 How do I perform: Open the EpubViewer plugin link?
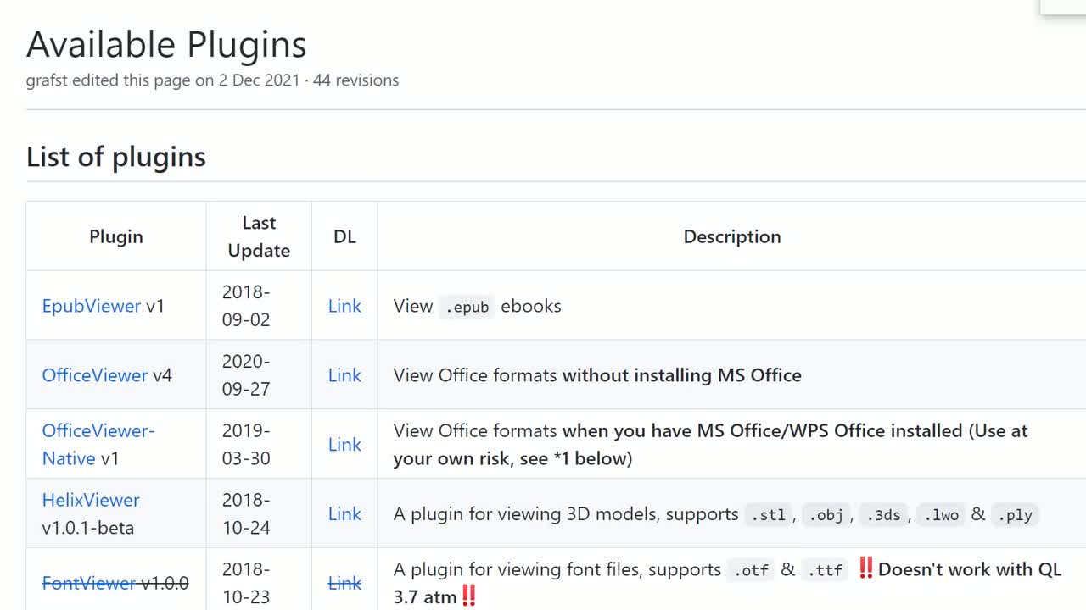tap(91, 306)
